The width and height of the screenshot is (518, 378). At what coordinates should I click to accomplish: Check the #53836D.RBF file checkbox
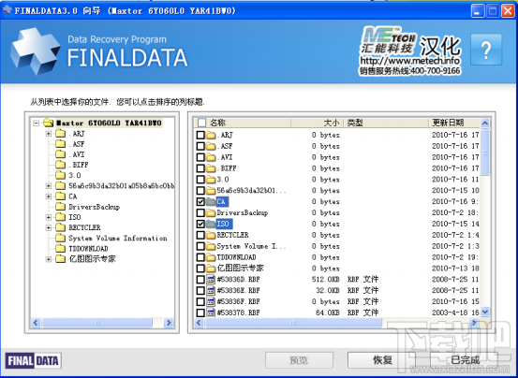(200, 280)
